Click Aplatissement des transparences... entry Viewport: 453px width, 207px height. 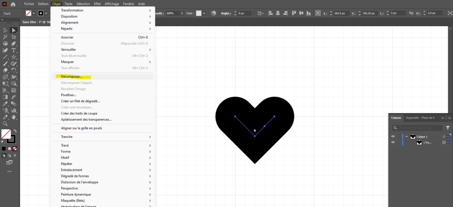click(86, 119)
